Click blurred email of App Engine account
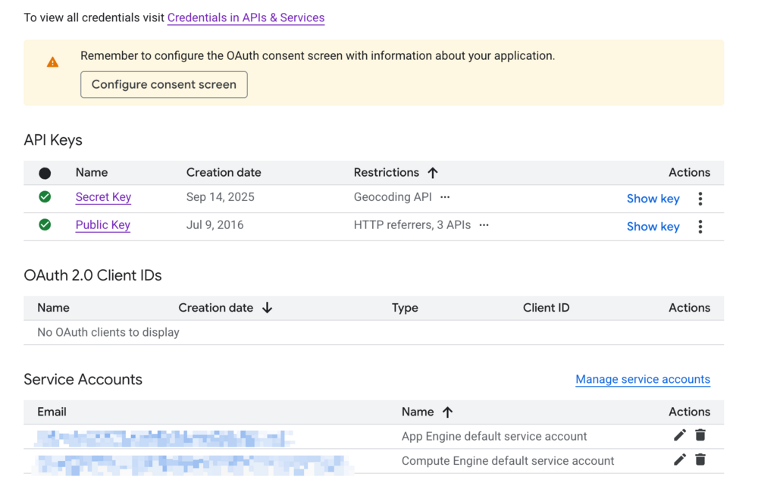758x483 pixels. coord(164,438)
